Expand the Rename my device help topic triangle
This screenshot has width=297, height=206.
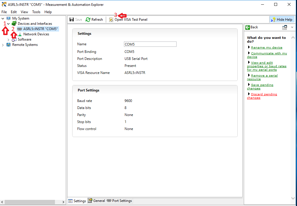[249, 47]
